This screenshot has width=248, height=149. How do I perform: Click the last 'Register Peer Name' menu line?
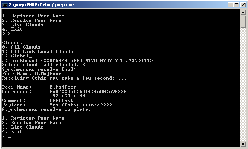click(33, 118)
